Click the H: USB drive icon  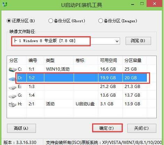(x=13, y=104)
